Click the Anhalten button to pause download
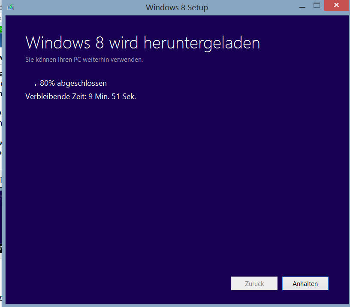The image size is (350, 307). tap(305, 283)
